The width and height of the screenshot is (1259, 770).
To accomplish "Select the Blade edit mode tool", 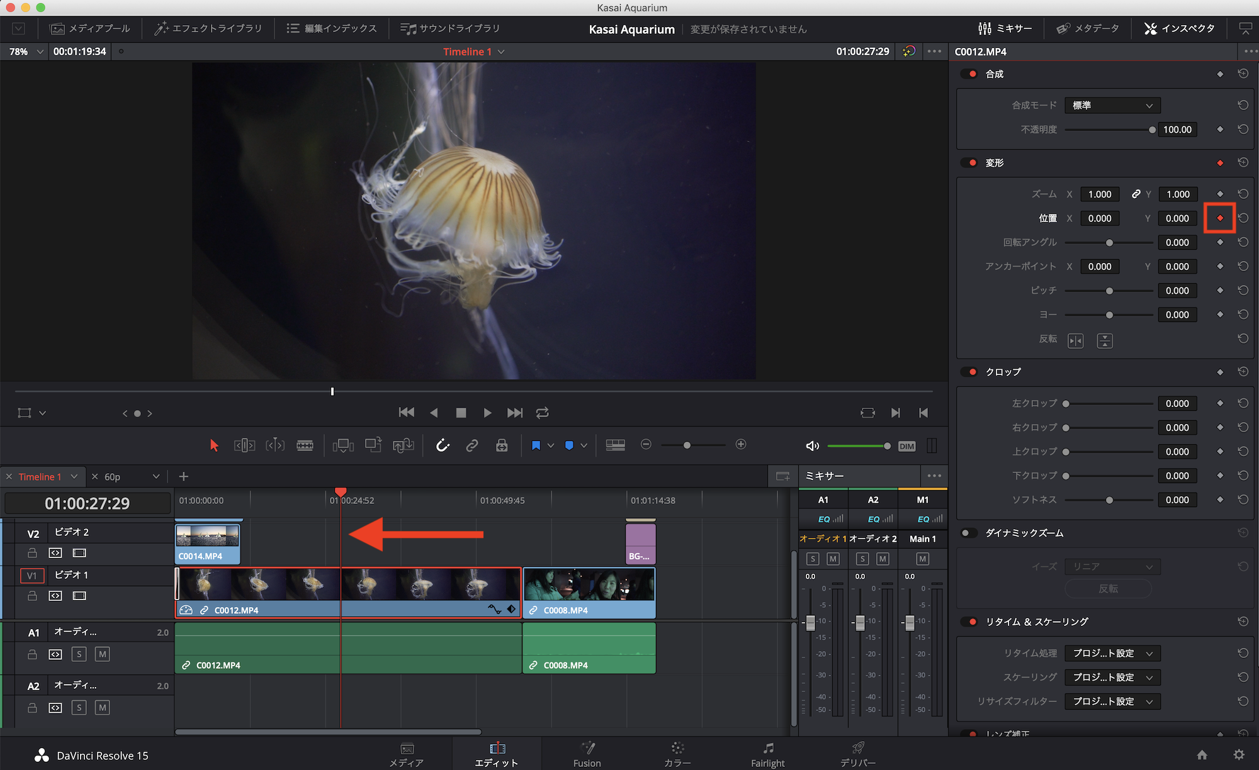I will (x=305, y=445).
